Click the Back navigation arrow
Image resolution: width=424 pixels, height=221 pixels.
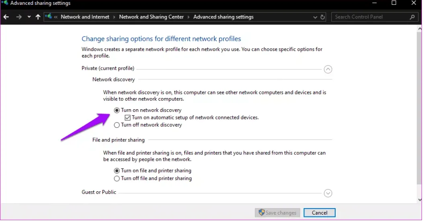pos(6,17)
